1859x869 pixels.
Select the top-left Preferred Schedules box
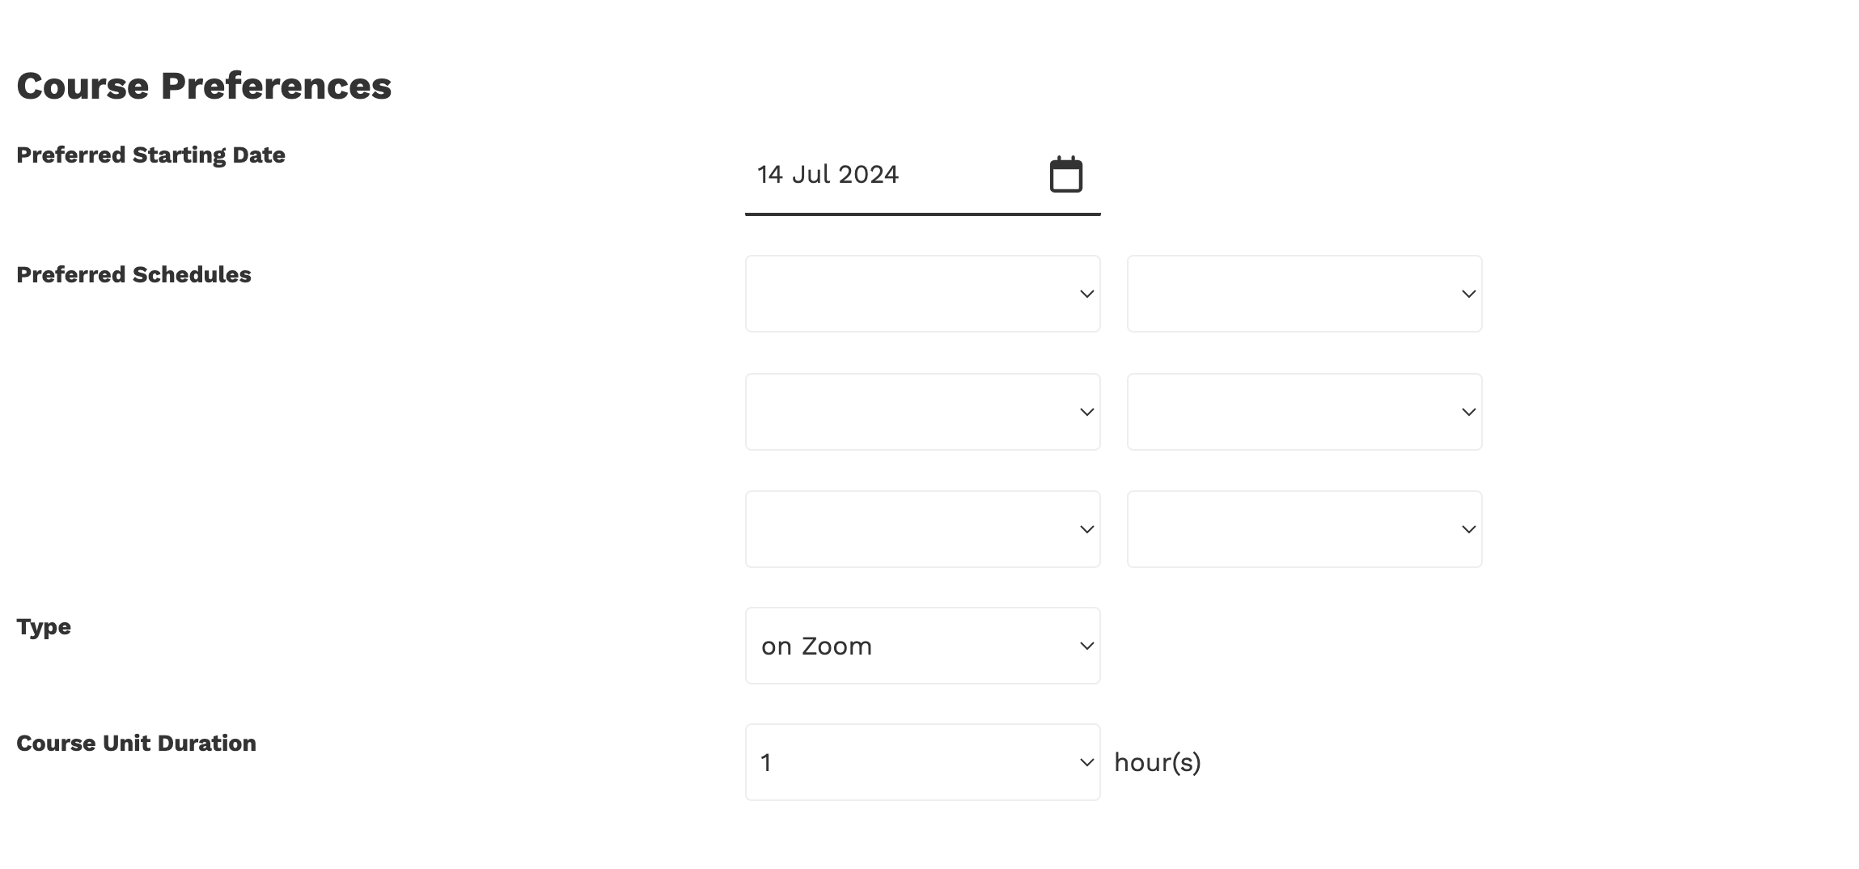(x=906, y=294)
